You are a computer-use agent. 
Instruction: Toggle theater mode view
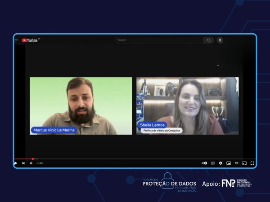pyautogui.click(x=236, y=163)
